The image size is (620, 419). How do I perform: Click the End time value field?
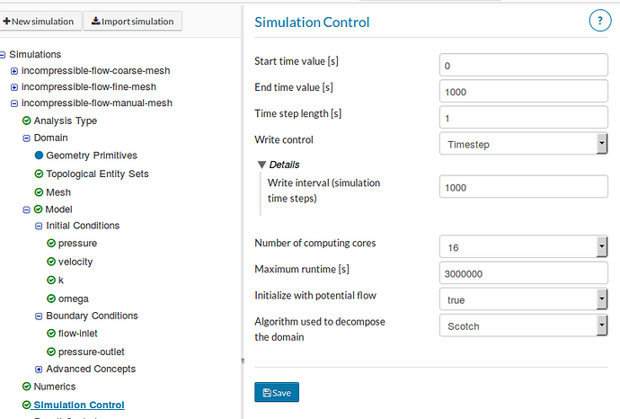point(524,91)
